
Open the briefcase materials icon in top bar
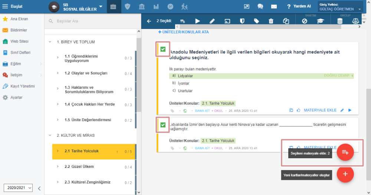coord(113,7)
